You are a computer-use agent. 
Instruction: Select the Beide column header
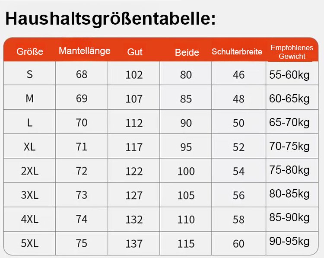pyautogui.click(x=187, y=52)
